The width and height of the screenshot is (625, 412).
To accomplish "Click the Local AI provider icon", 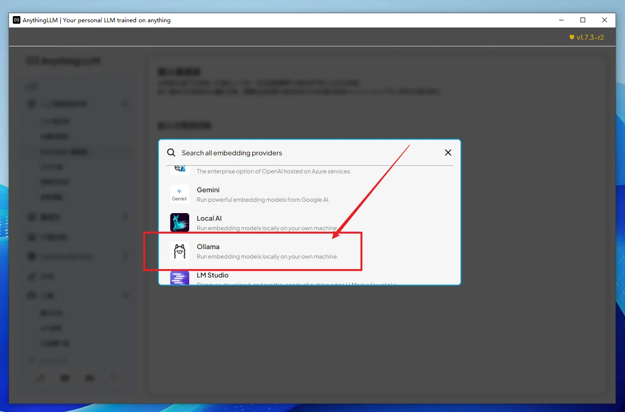I will (x=179, y=223).
